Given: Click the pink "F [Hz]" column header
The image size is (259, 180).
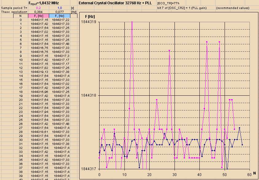Looking at the screenshot, I should [x=38, y=16].
